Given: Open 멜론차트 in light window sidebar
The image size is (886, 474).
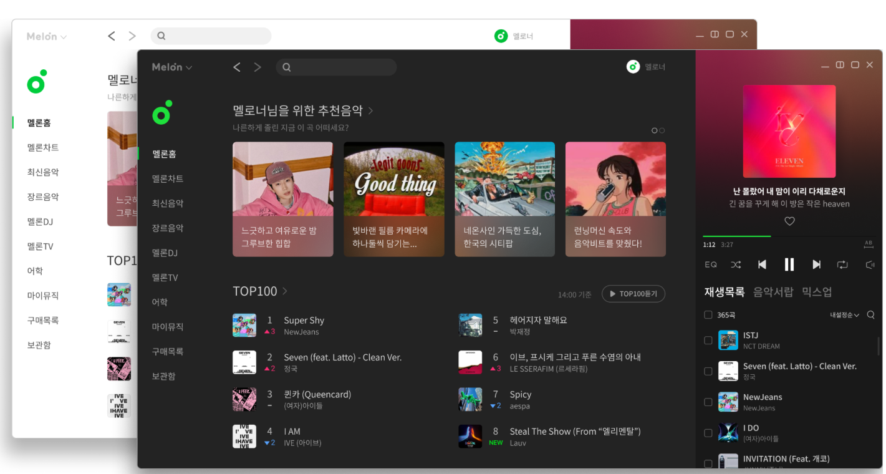Looking at the screenshot, I should 43,148.
